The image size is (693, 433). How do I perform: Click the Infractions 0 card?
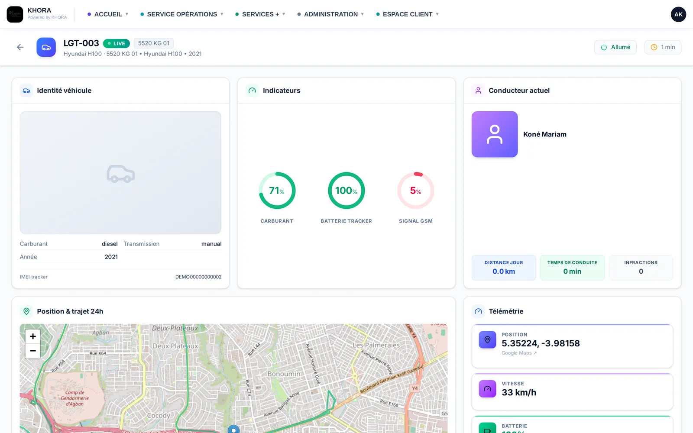tap(641, 268)
